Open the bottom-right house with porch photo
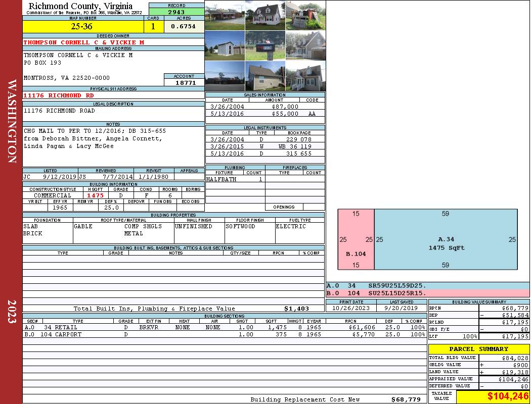This screenshot has width=531, height=404. click(x=305, y=76)
